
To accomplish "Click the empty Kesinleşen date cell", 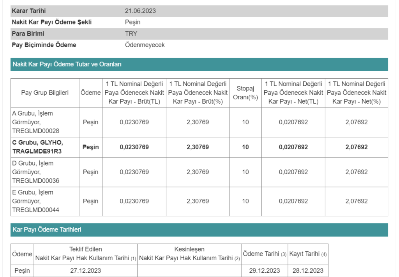I will 189,271.
